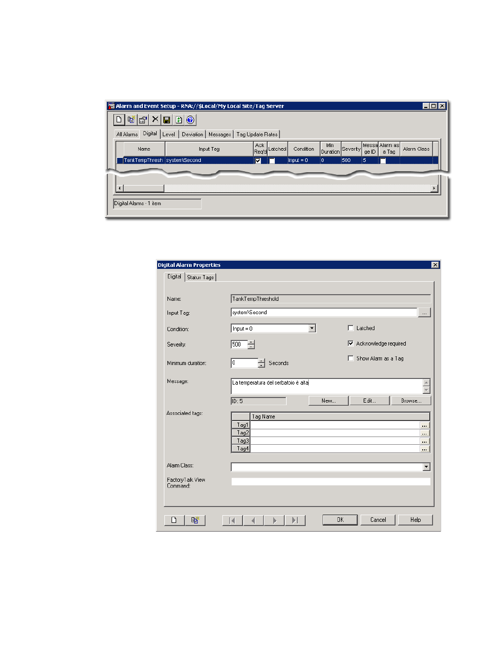The height and width of the screenshot is (654, 490).
Task: Toggle Ack Req'd checkbox in TankTempThresh row
Action: point(258,161)
